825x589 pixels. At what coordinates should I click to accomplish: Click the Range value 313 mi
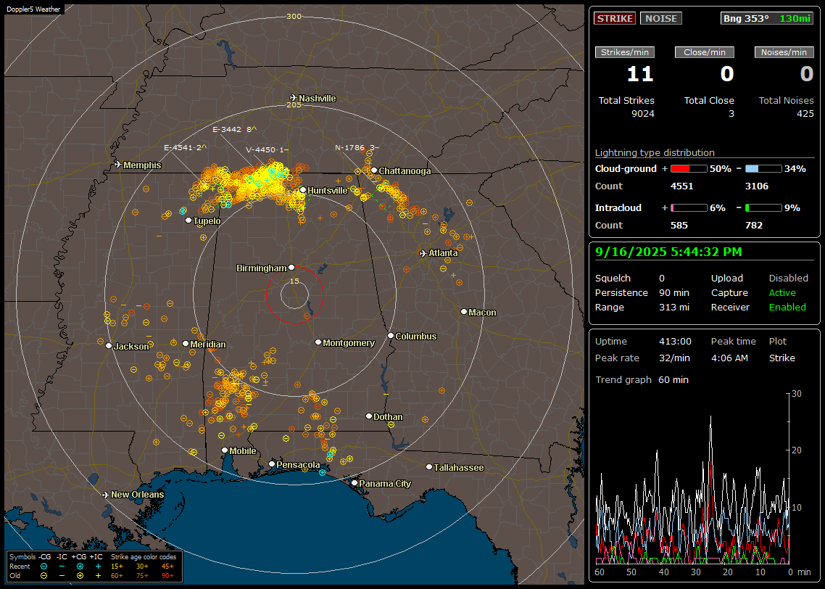[674, 308]
